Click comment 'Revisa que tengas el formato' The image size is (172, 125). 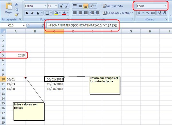click(x=105, y=85)
